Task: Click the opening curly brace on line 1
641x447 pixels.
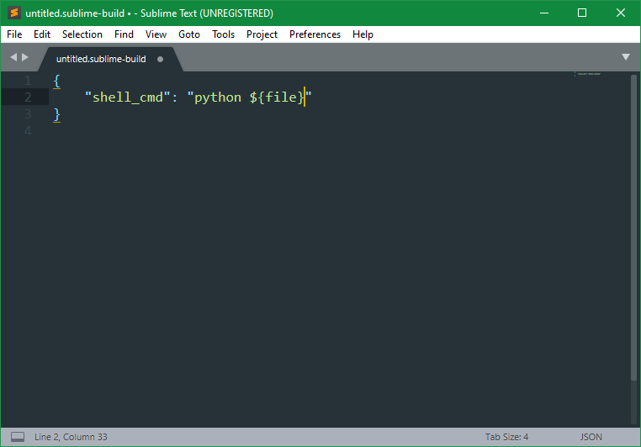Action: point(57,81)
